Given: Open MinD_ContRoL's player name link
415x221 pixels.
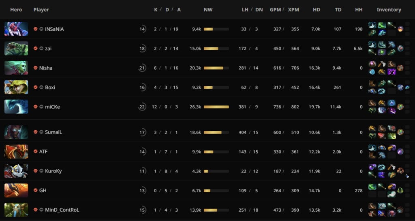Looking at the screenshot, I should 62,210.
